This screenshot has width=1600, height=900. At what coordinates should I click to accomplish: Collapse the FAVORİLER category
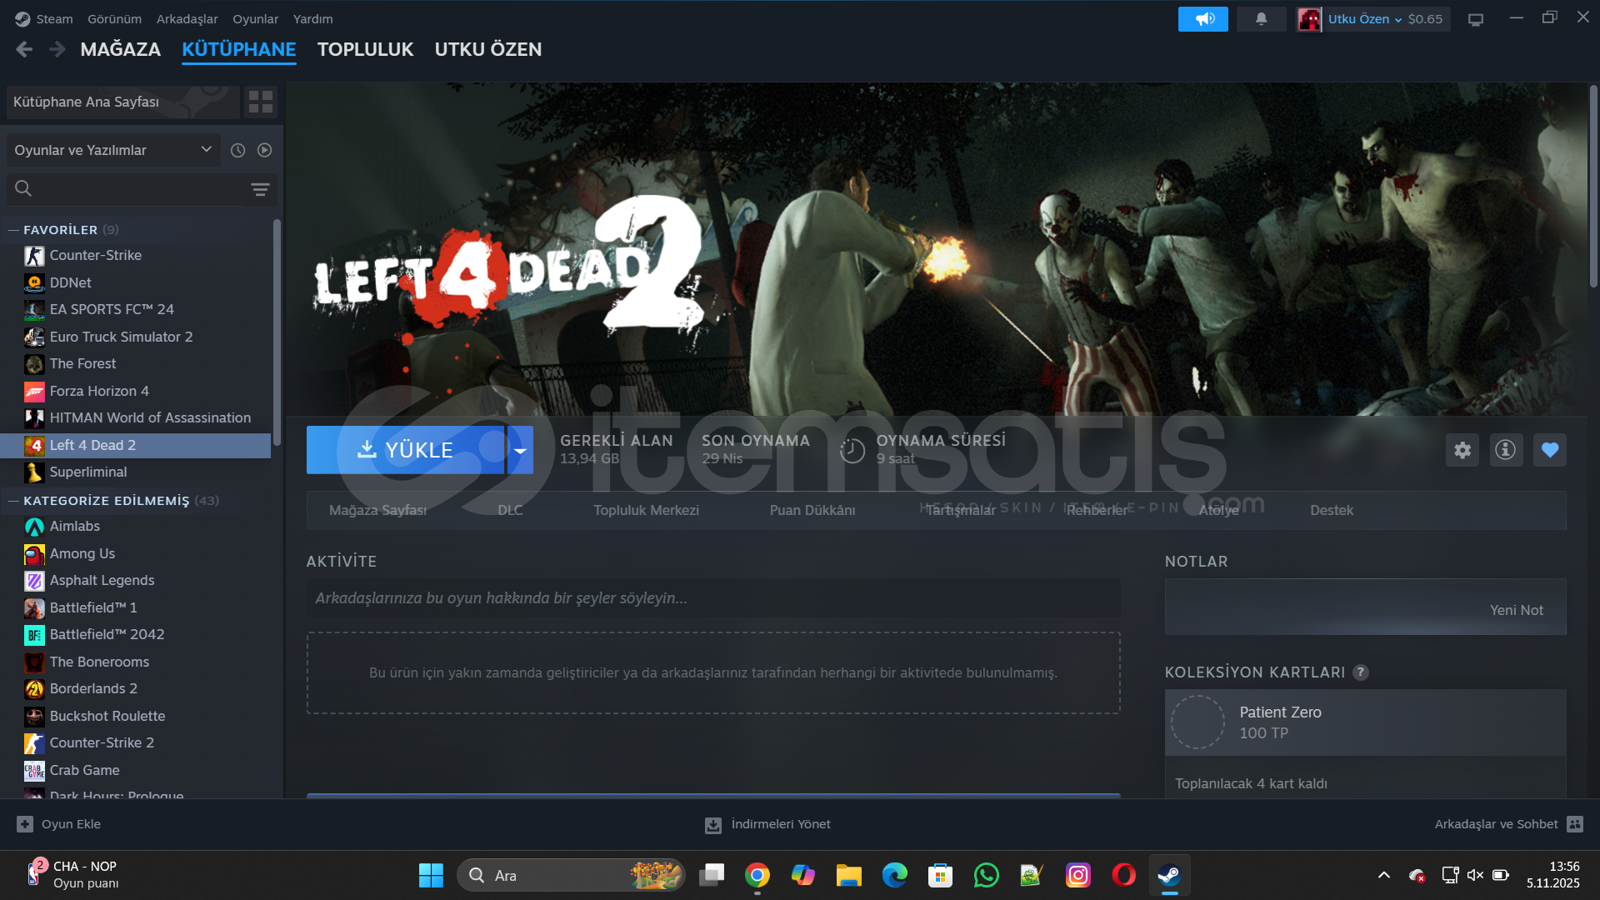tap(13, 230)
